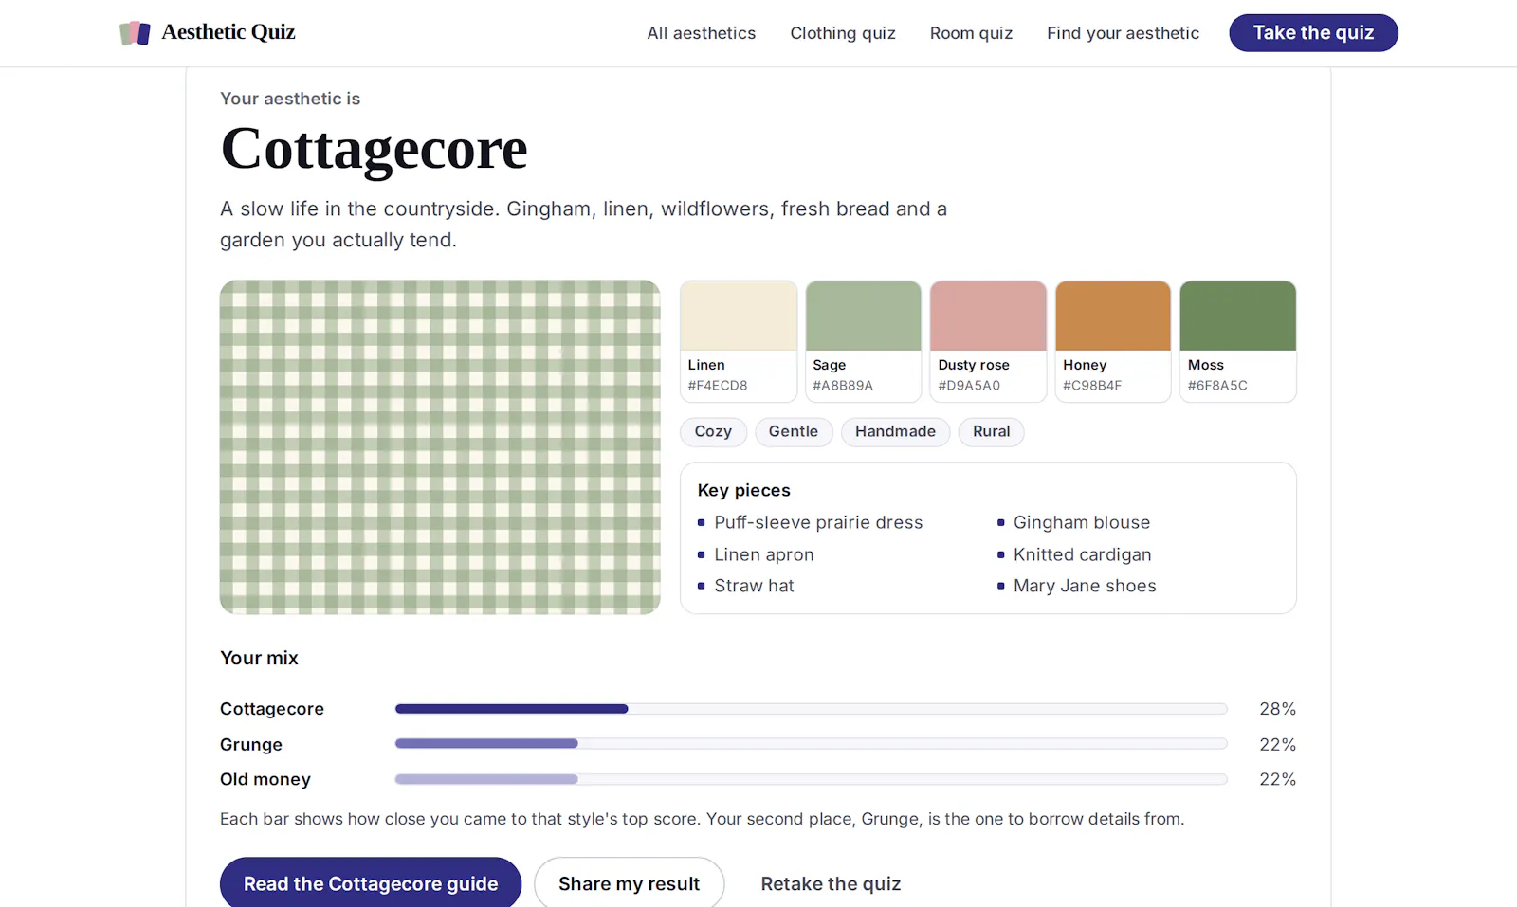
Task: Open the All aesthetics nav link
Action: tap(702, 33)
